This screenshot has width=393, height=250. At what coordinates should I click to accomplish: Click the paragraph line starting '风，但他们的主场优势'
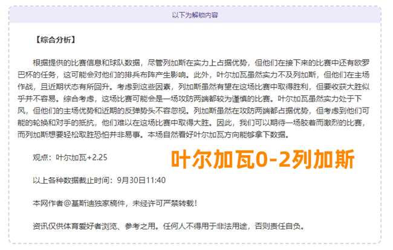click(x=193, y=111)
